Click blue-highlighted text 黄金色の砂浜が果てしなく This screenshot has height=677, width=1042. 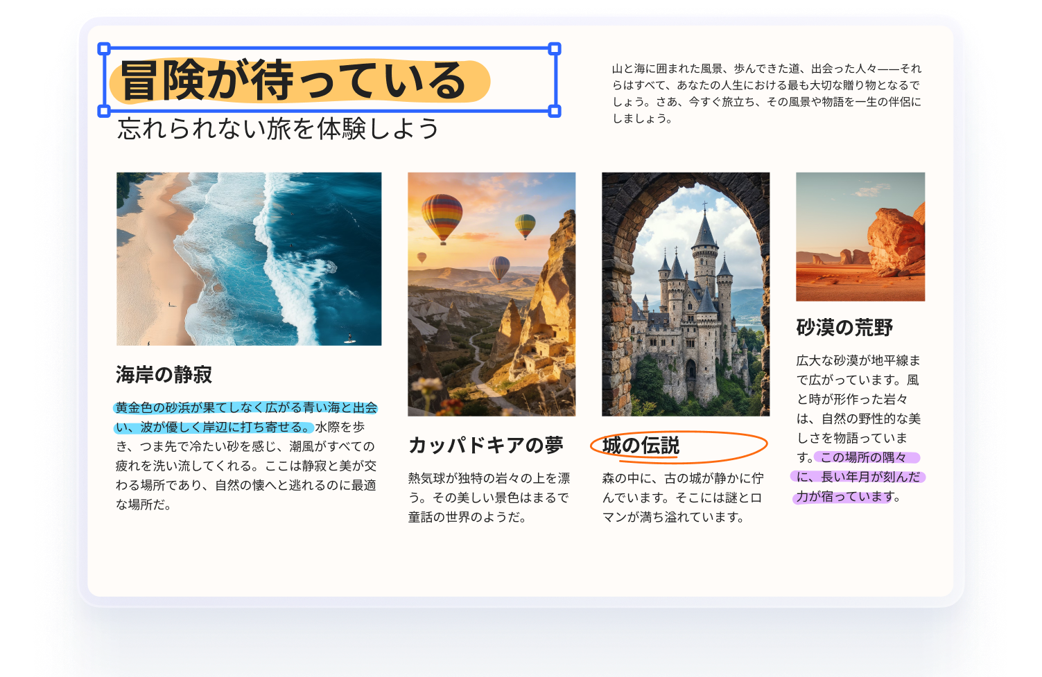point(190,407)
